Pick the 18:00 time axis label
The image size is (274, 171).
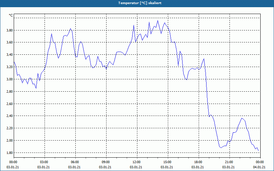point(199,162)
